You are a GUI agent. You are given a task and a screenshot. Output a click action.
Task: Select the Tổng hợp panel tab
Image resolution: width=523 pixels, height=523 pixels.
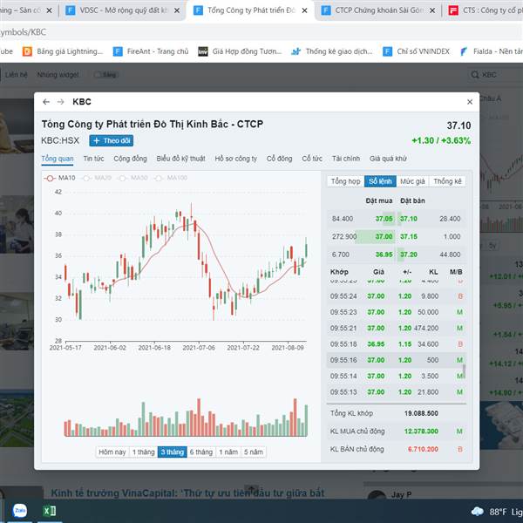[346, 181]
